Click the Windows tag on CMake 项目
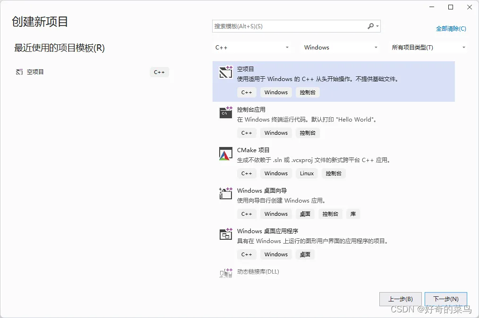This screenshot has height=318, width=479. tap(276, 173)
